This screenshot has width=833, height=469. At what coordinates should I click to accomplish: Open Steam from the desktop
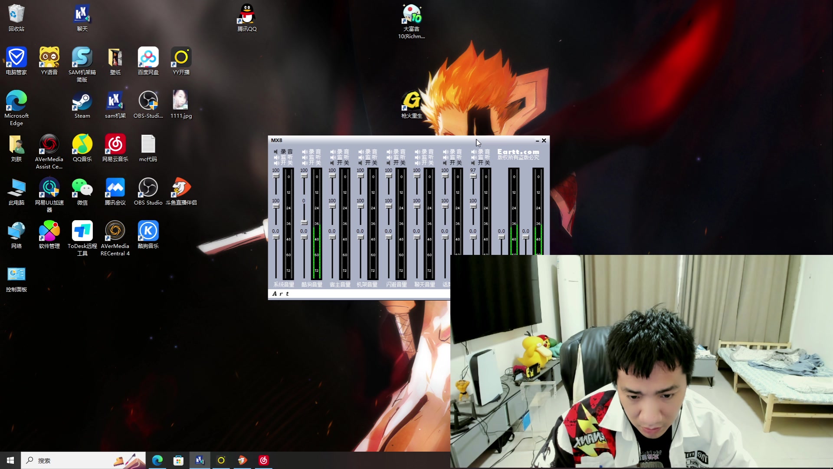click(82, 105)
